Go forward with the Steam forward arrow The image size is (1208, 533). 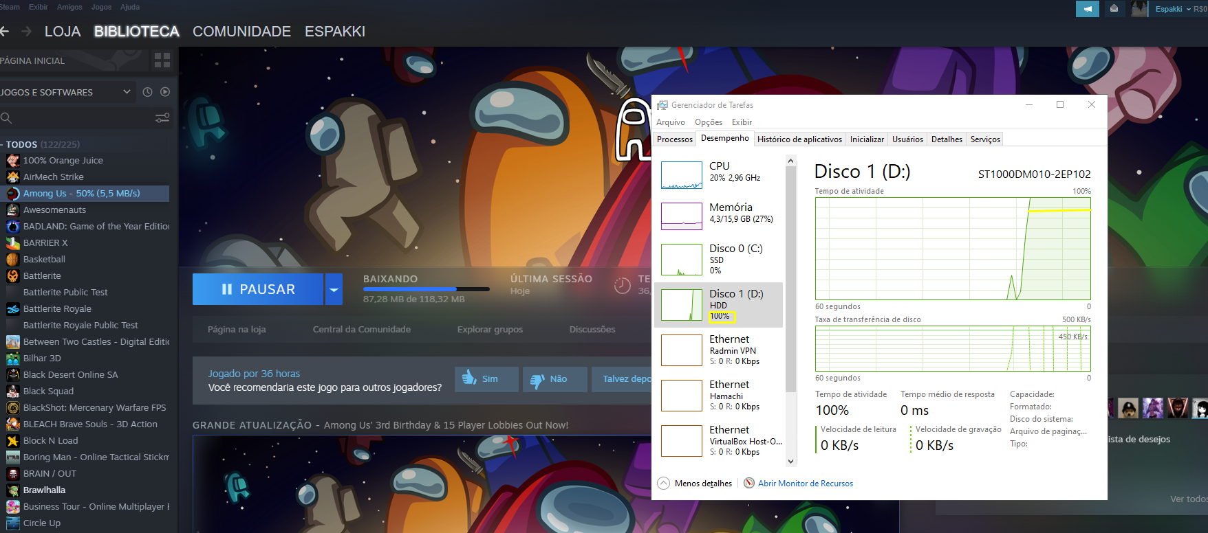[27, 31]
